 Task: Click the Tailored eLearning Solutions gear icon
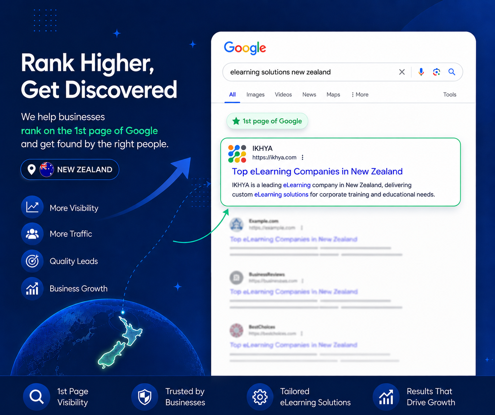pyautogui.click(x=260, y=397)
